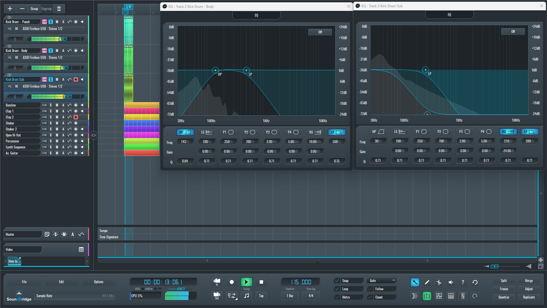547x308 pixels.
Task: Toggle LS band in Track 2 EQ
Action: point(207,132)
